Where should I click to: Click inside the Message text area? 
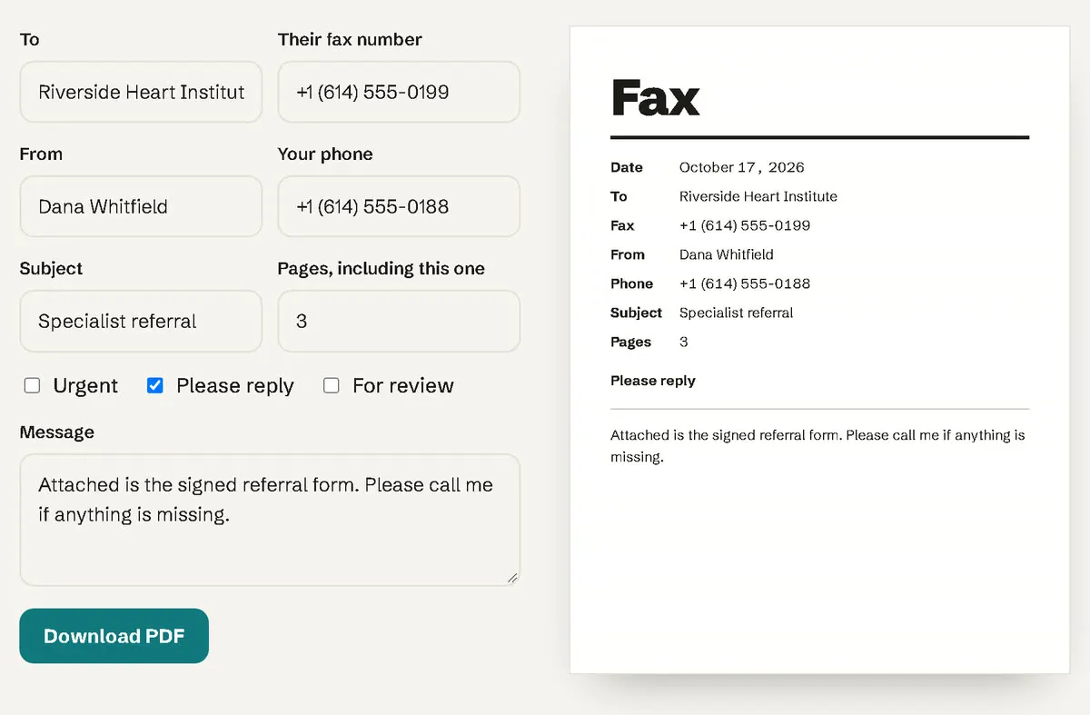coord(270,520)
